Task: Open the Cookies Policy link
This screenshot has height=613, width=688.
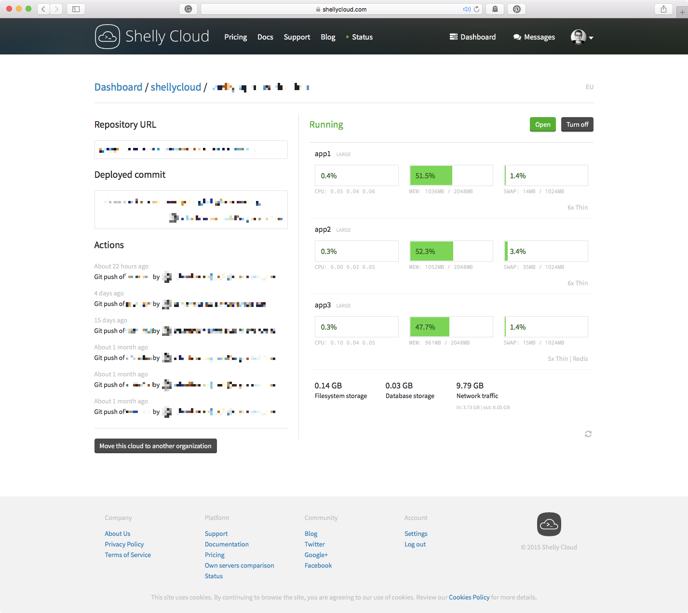Action: tap(469, 597)
